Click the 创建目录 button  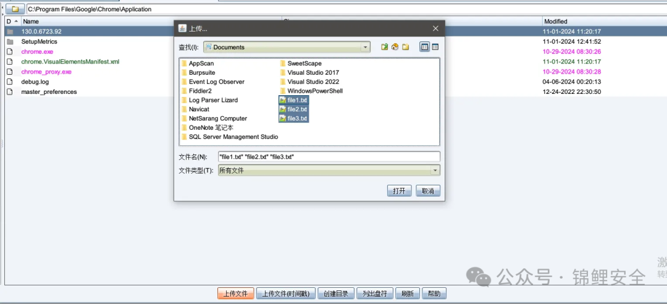pyautogui.click(x=335, y=293)
